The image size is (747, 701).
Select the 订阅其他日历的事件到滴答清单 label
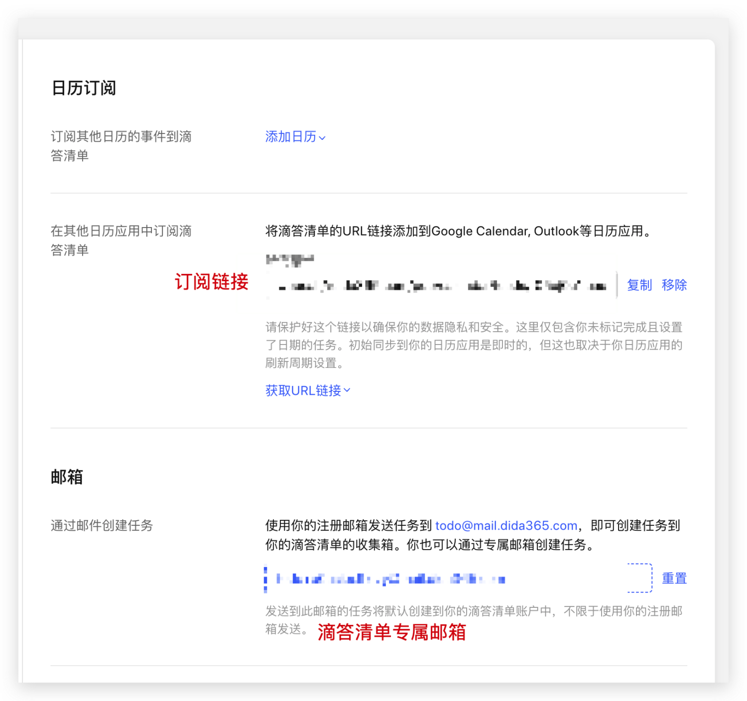(121, 146)
